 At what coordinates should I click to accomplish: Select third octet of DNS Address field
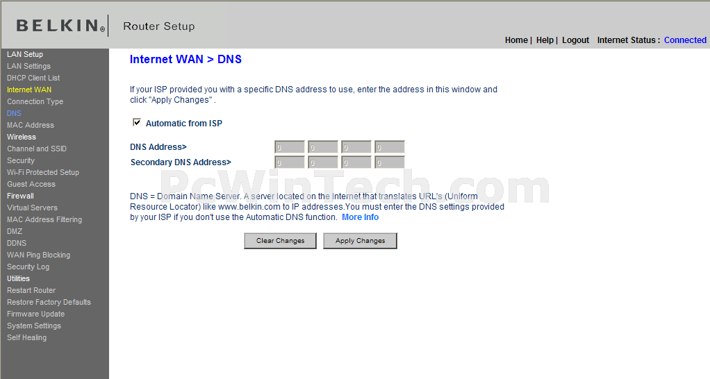click(x=356, y=147)
